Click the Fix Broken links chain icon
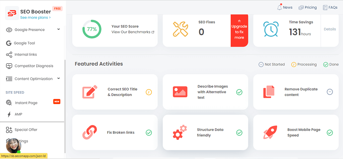 pos(90,132)
